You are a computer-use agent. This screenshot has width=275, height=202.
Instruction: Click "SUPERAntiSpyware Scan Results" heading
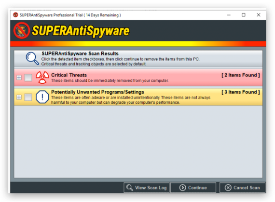pos(80,53)
